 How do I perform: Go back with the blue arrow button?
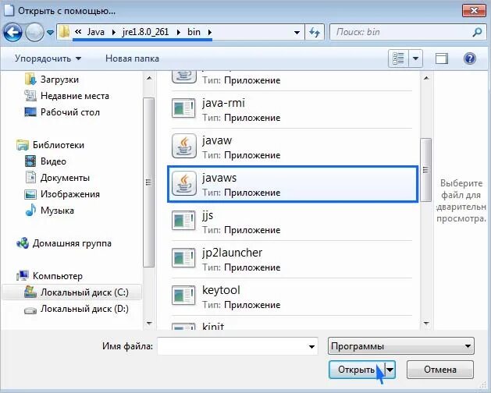[x=12, y=32]
